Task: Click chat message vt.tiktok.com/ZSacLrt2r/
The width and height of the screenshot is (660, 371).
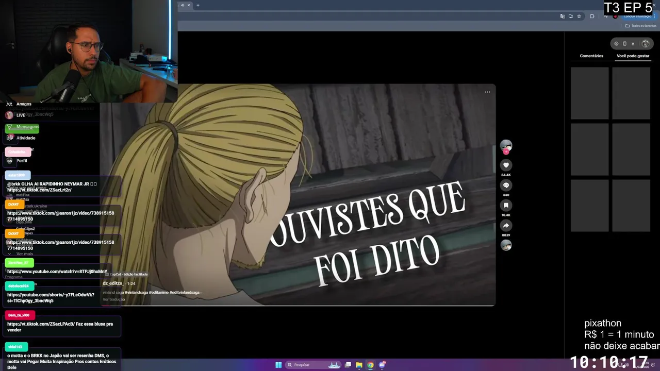Action: [39, 190]
